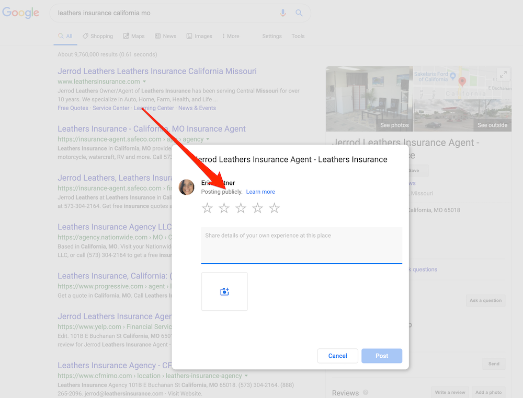
Task: Click the red map pin on the map
Action: pyautogui.click(x=462, y=81)
